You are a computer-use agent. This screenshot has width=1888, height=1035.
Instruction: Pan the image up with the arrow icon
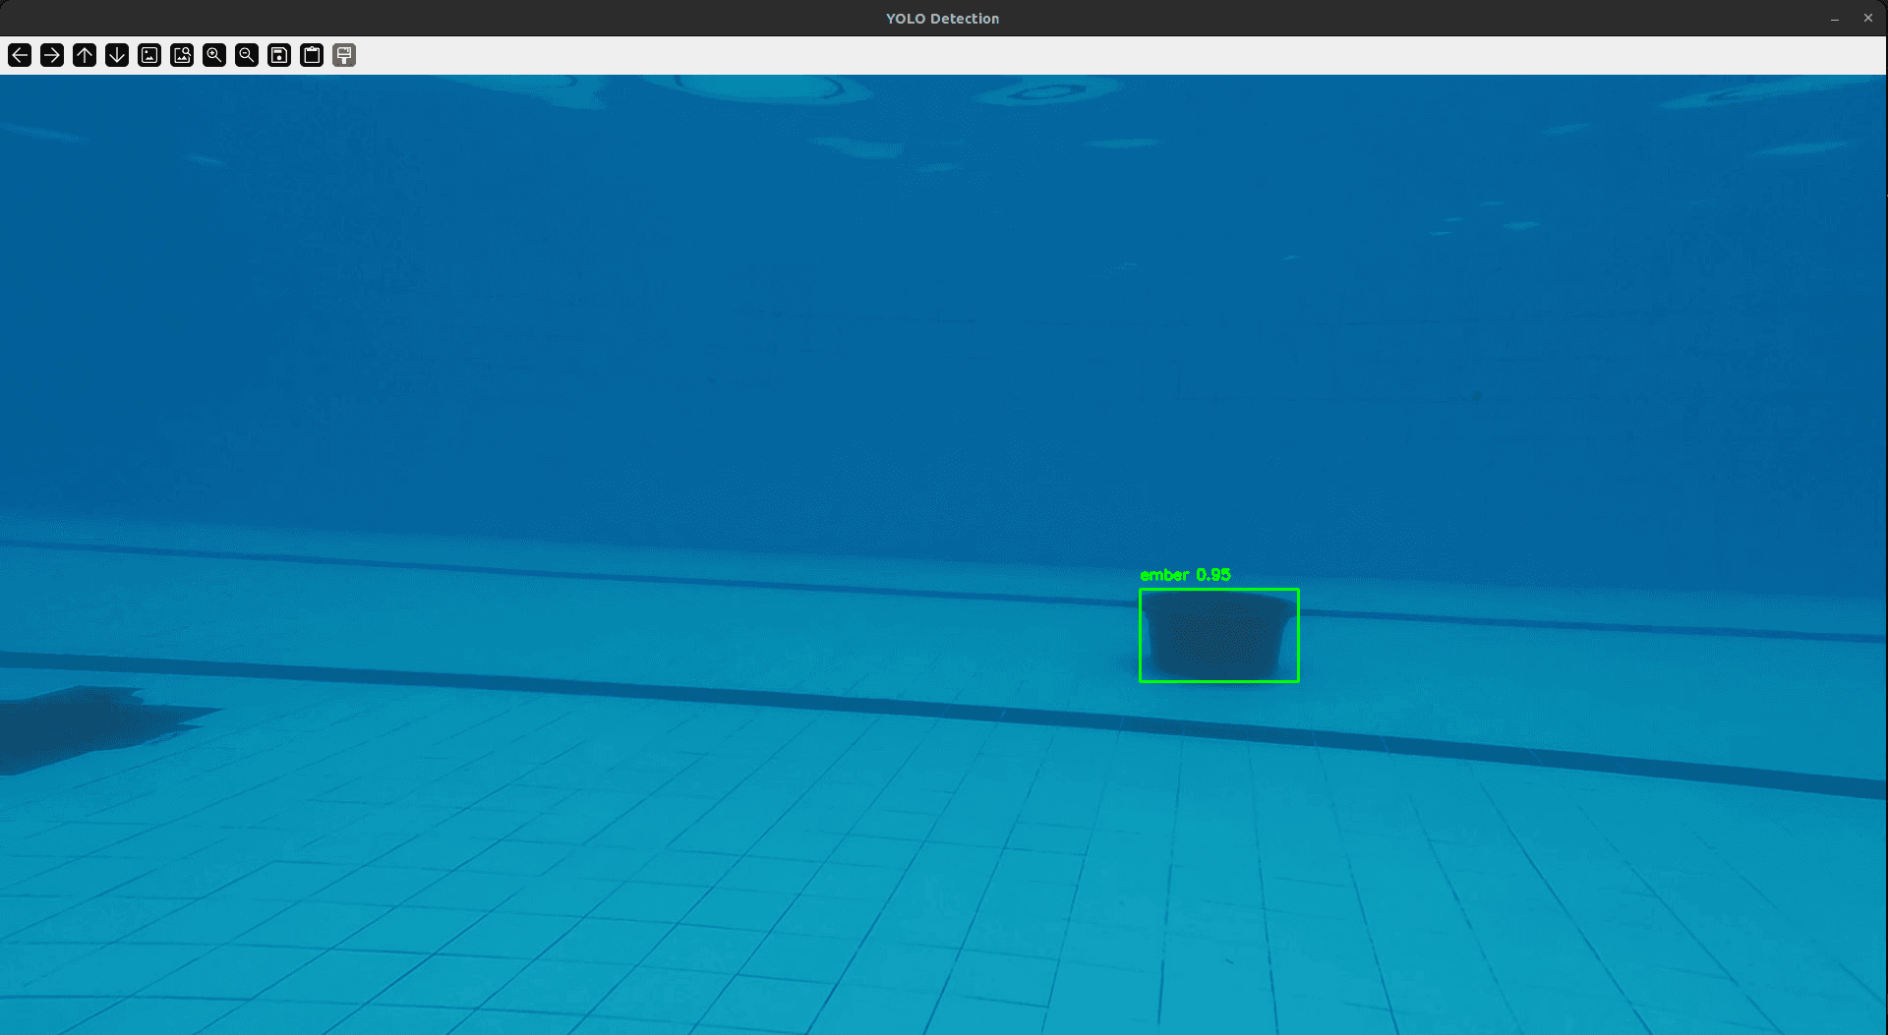(x=85, y=55)
